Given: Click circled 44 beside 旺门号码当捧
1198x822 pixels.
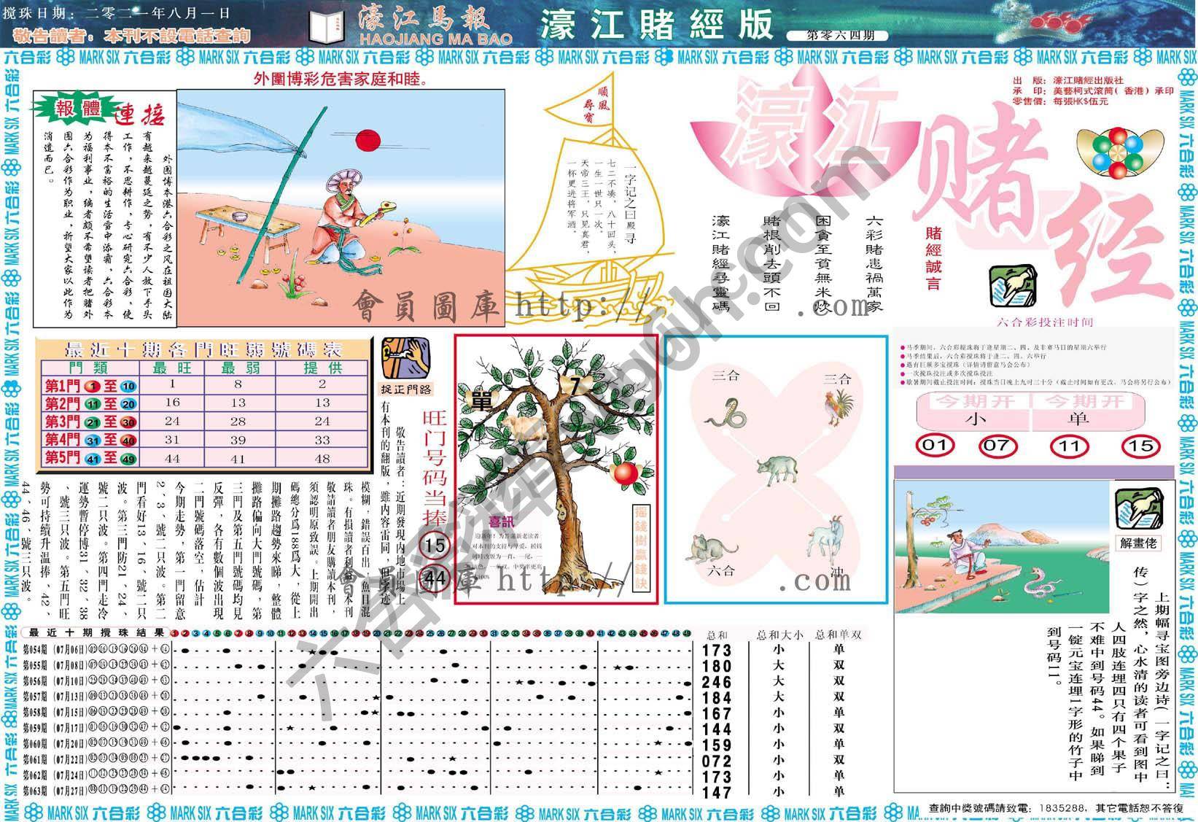Looking at the screenshot, I should [x=435, y=579].
